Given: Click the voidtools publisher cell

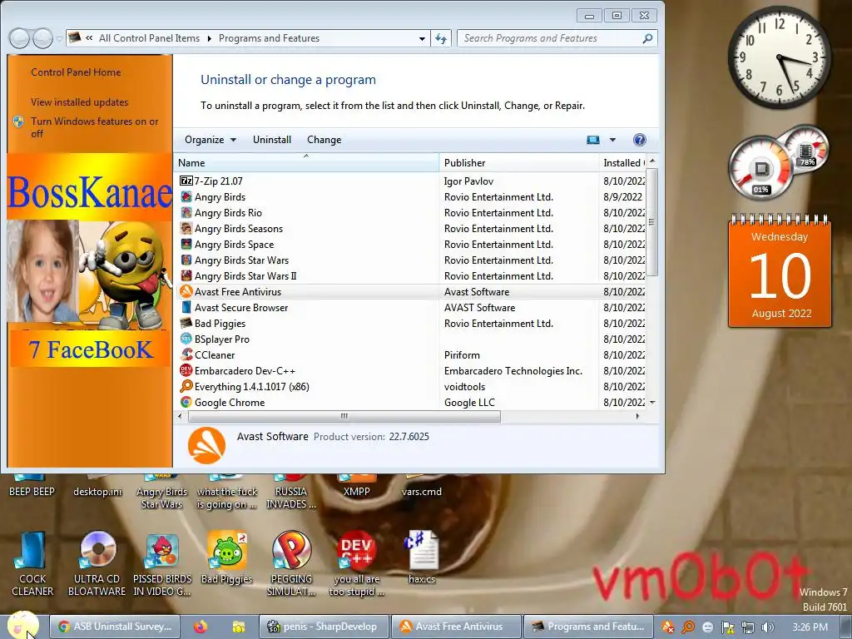Looking at the screenshot, I should [x=464, y=386].
